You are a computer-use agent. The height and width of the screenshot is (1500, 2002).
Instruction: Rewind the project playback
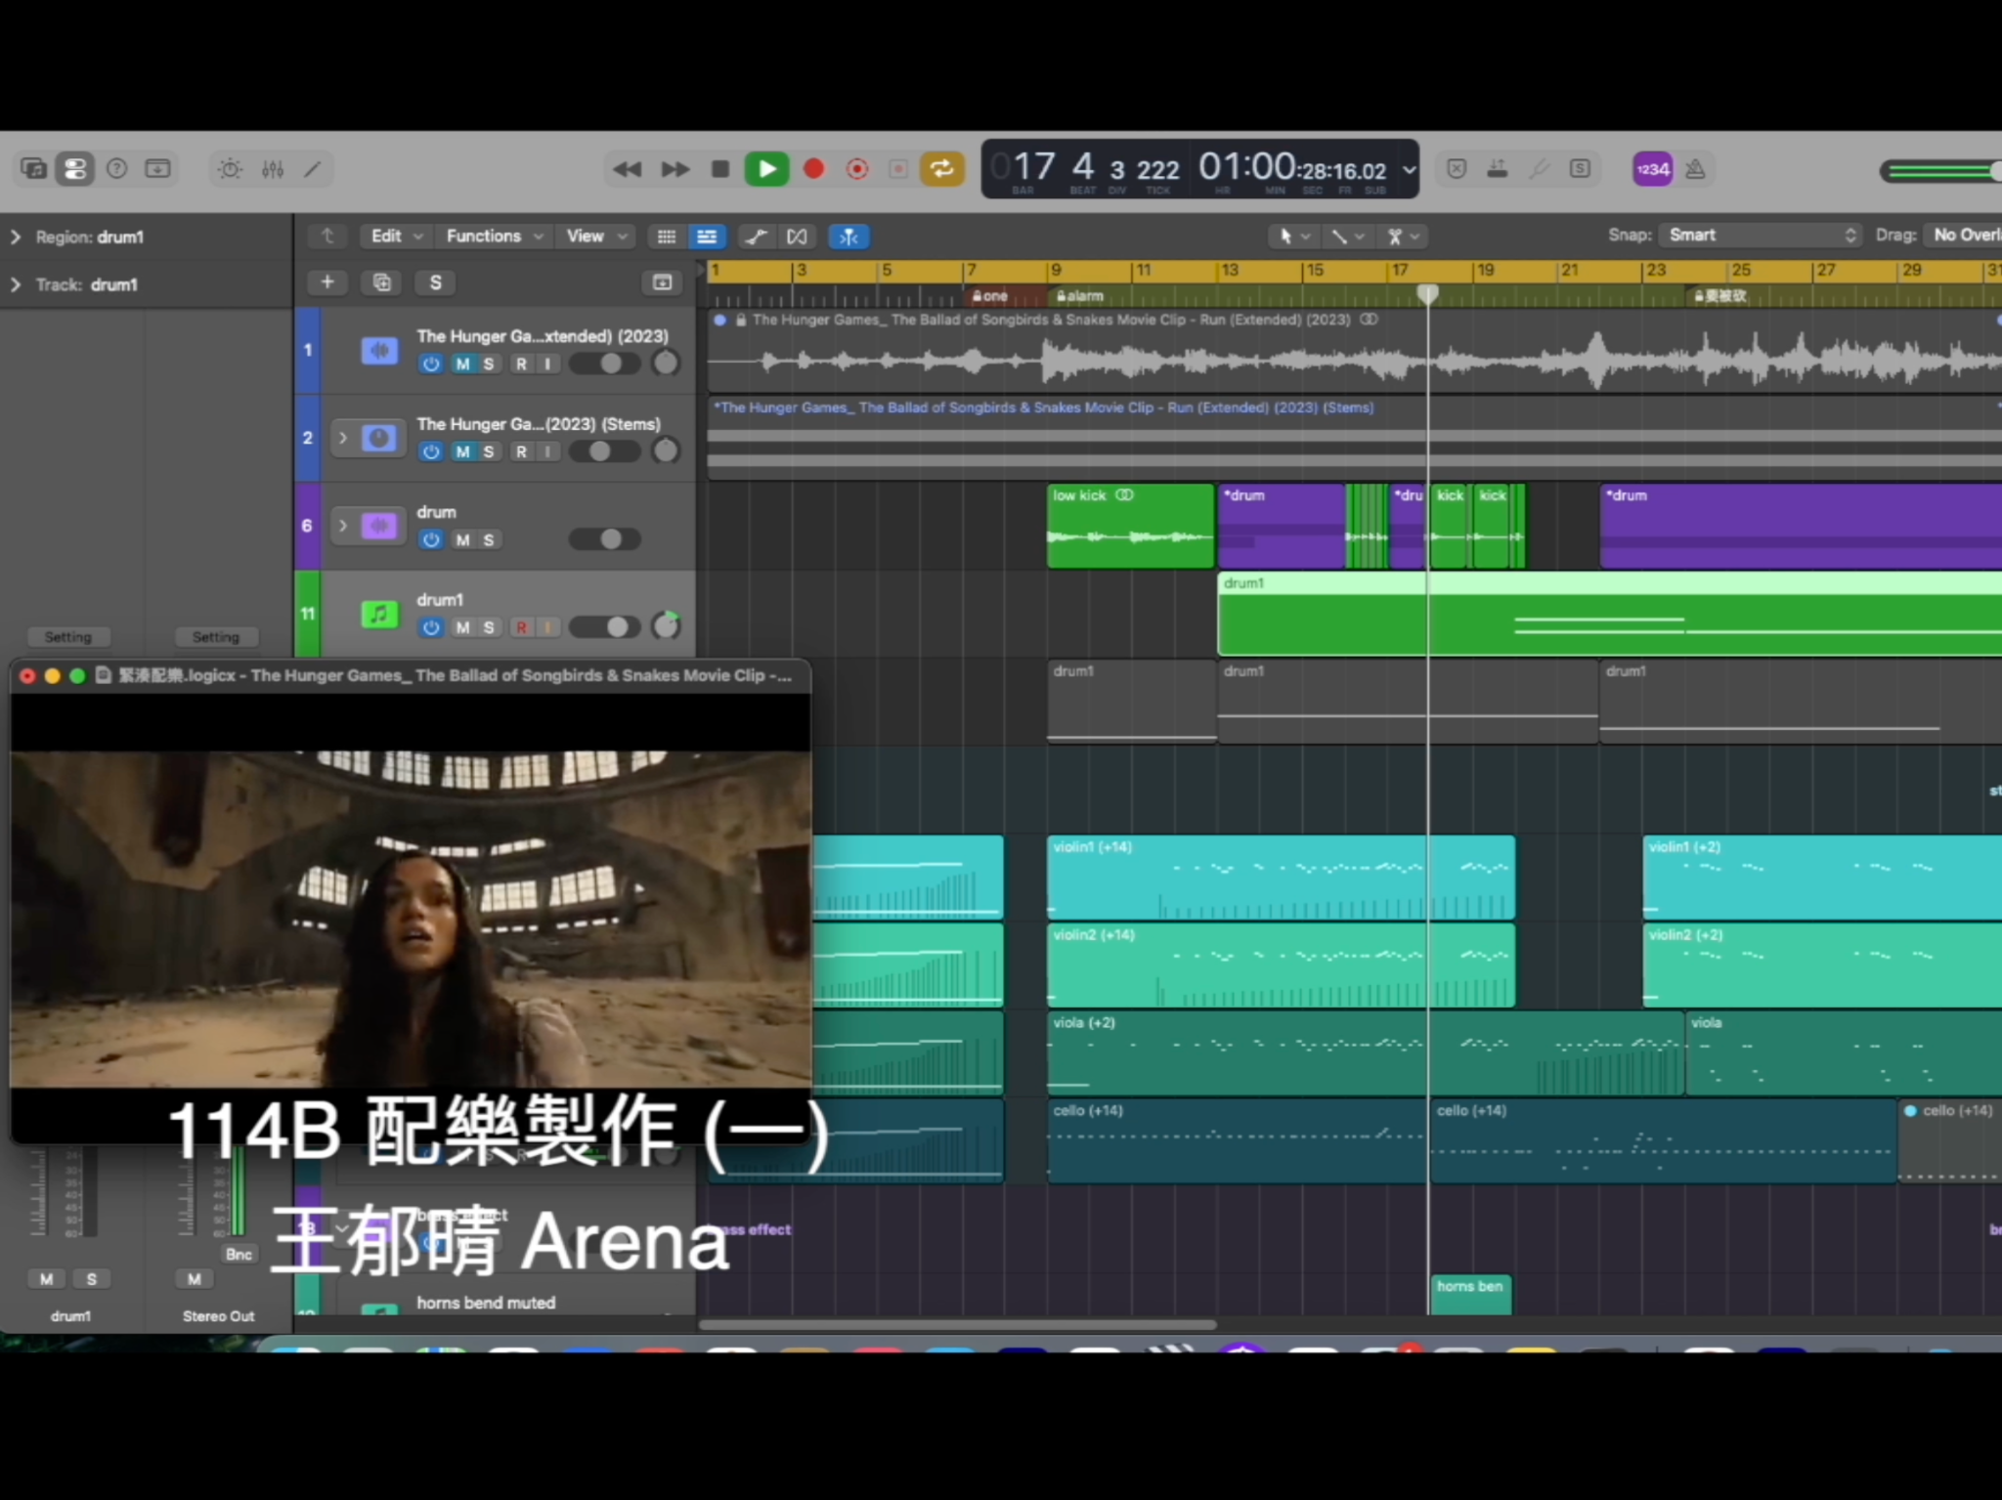pos(627,169)
